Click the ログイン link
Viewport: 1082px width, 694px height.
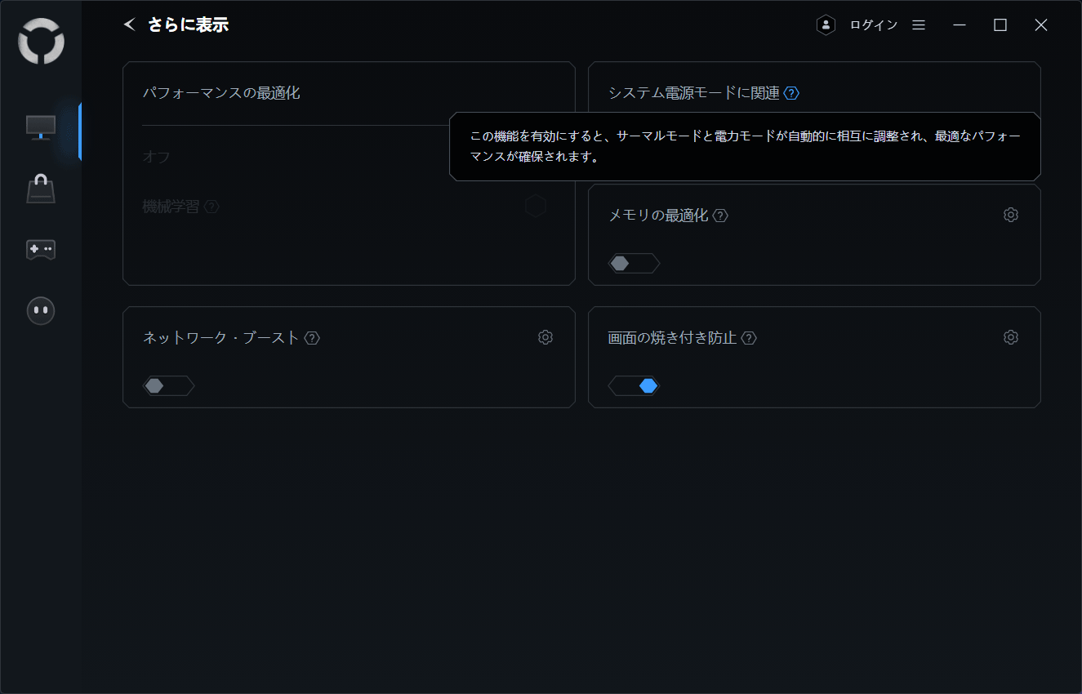coord(873,25)
